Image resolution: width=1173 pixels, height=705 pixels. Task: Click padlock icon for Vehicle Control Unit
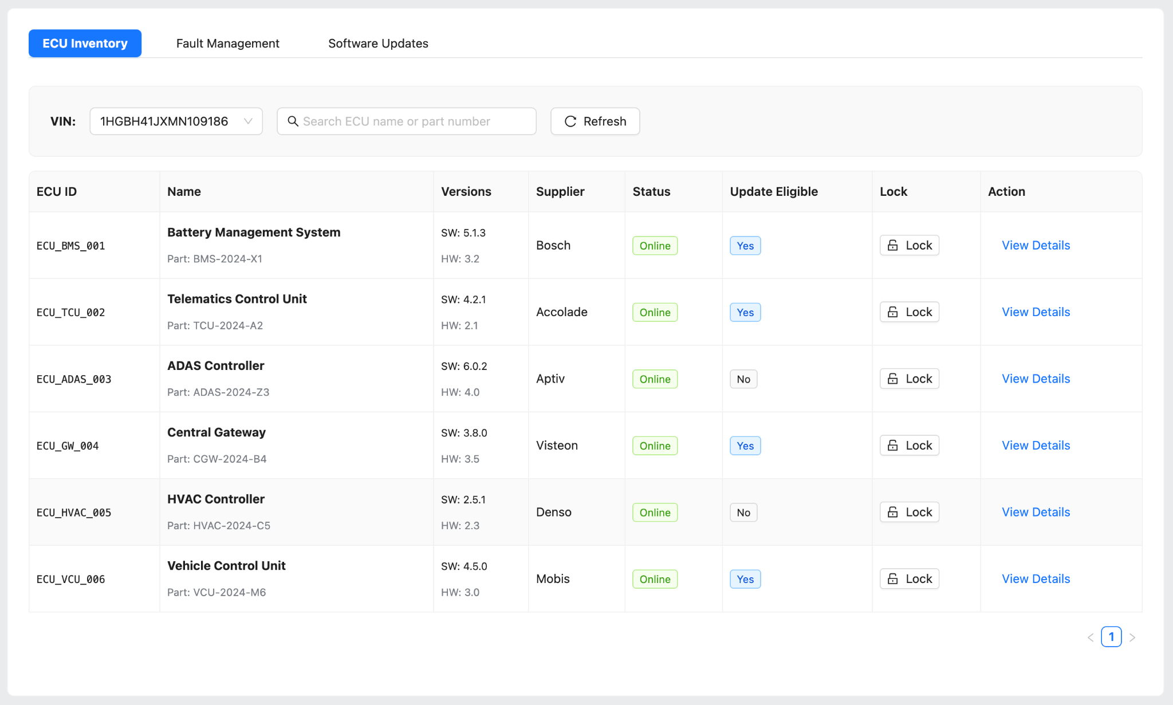pyautogui.click(x=892, y=579)
